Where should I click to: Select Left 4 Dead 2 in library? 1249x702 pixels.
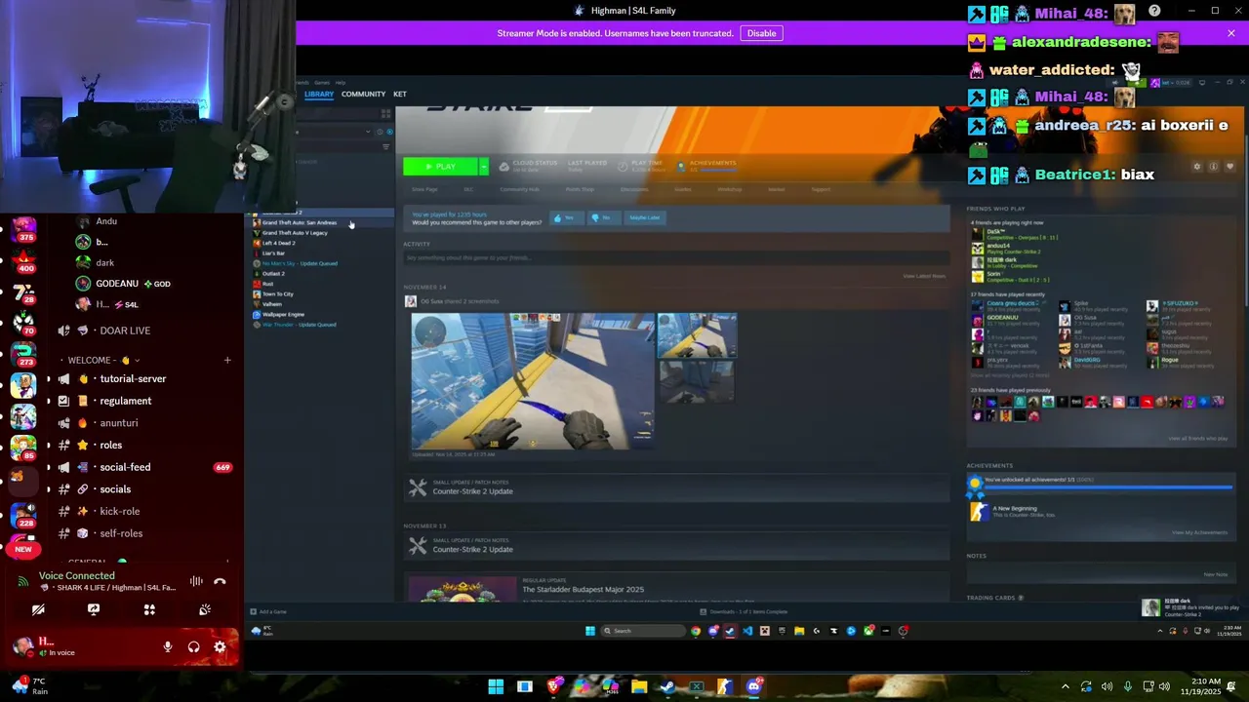point(278,243)
